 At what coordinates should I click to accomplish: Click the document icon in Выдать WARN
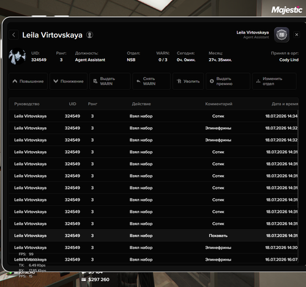[95, 81]
